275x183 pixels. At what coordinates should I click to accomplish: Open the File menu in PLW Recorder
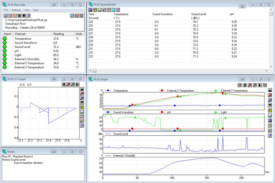click(6, 10)
